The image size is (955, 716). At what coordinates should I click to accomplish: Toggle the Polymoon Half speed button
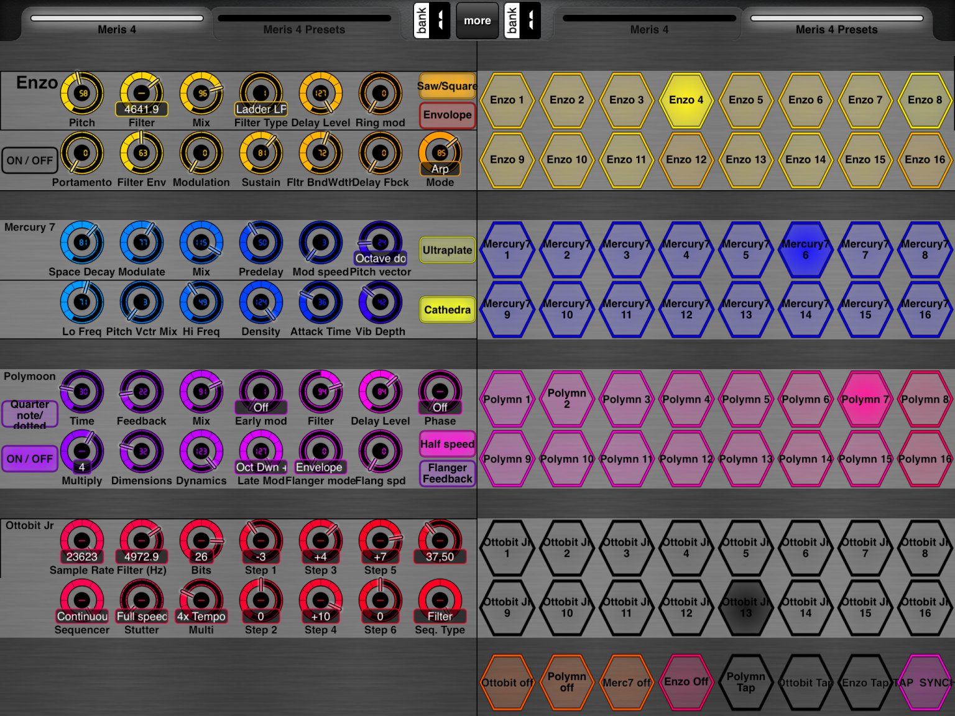pyautogui.click(x=448, y=444)
